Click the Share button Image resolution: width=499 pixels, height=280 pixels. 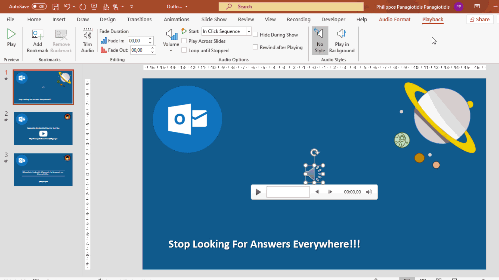point(480,19)
